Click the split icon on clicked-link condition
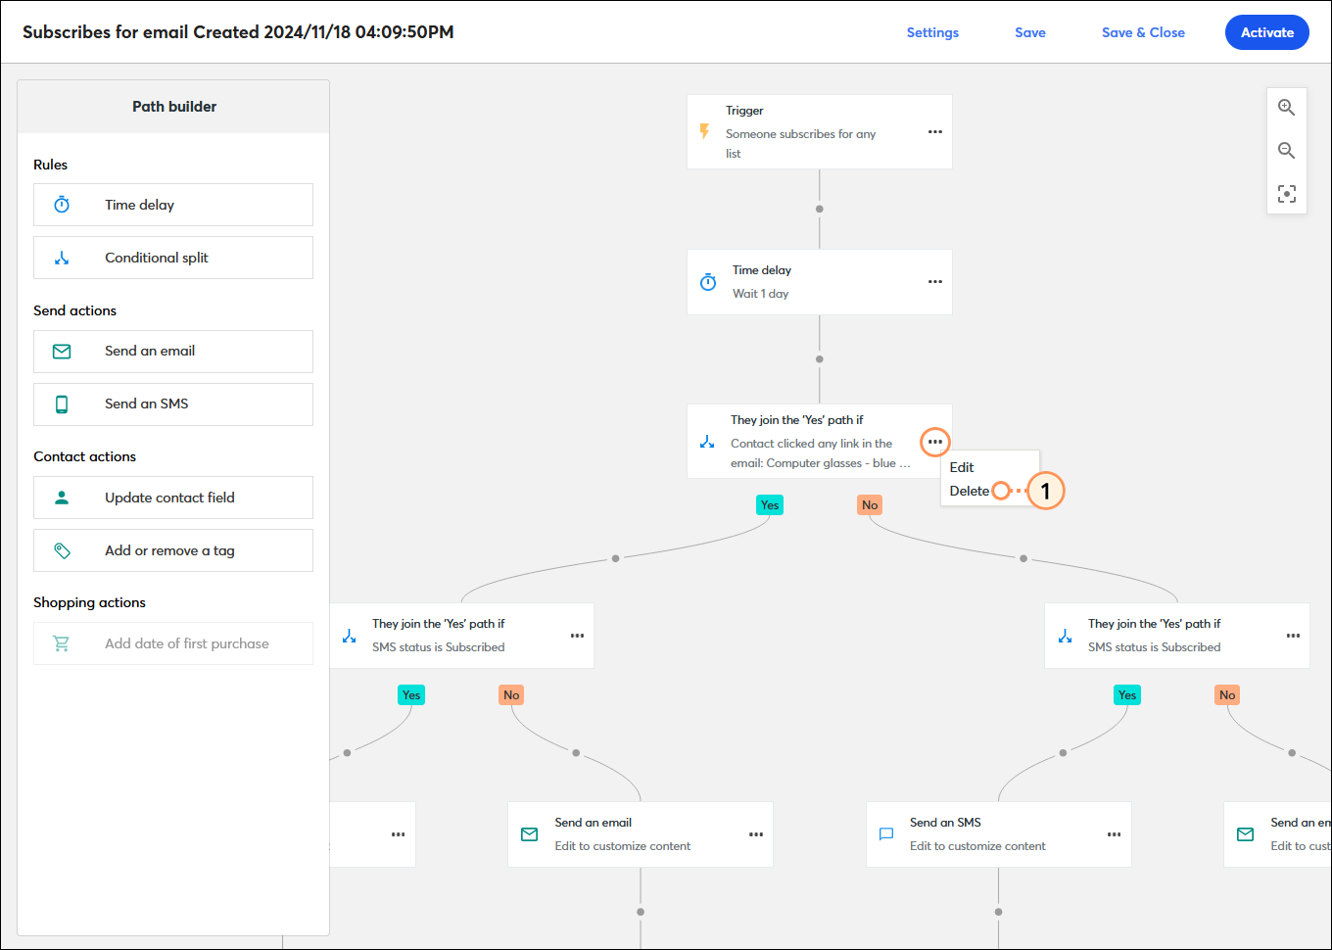The height and width of the screenshot is (950, 1332). pos(707,442)
